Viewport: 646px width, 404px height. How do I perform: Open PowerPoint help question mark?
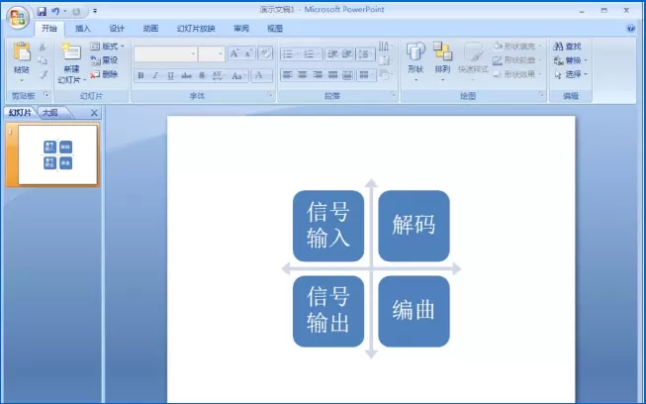[630, 28]
